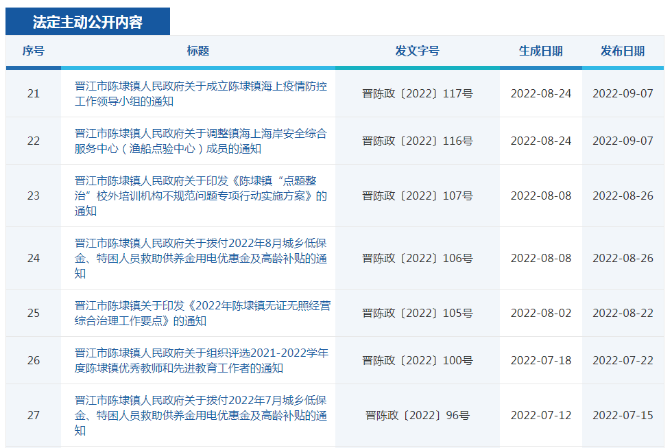Click publish date 2022-07-22
Image resolution: width=672 pixels, height=448 pixels.
(623, 360)
